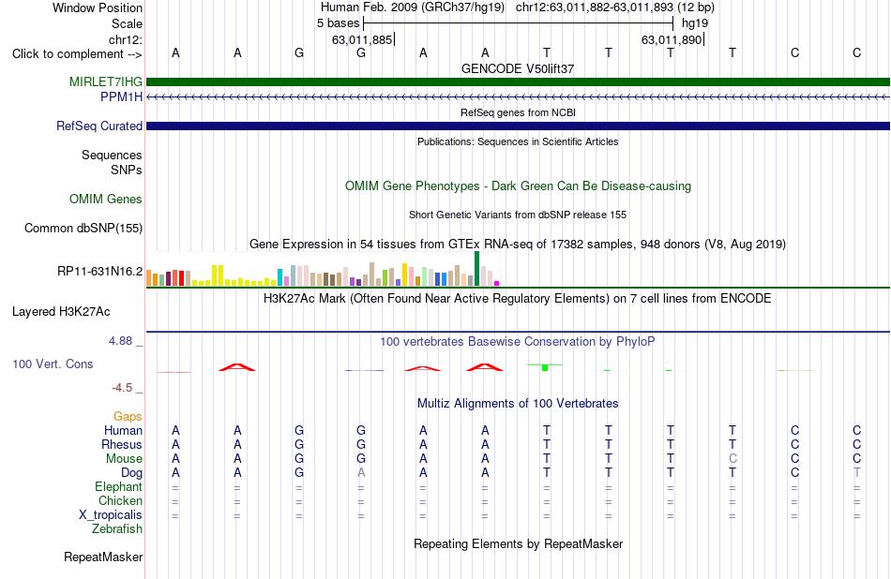
Task: Click the cyan GTEx expression bar
Action: (279, 277)
